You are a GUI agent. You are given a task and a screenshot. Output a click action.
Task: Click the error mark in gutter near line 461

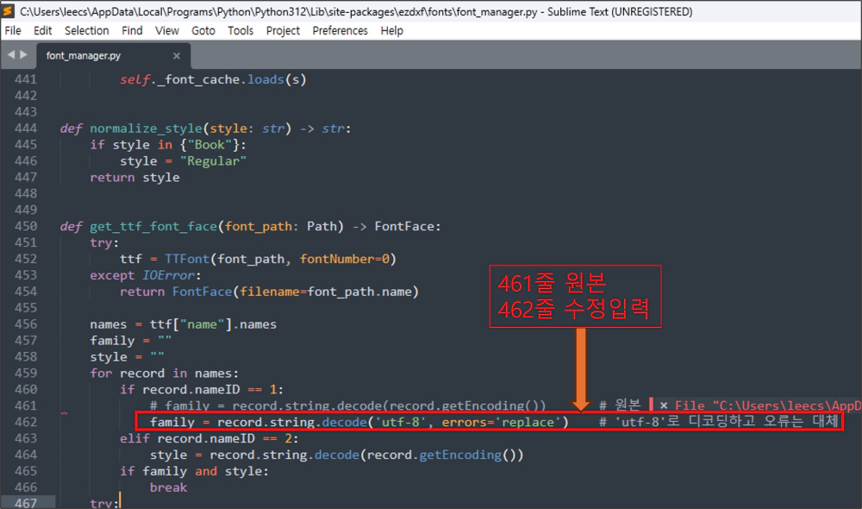(65, 412)
